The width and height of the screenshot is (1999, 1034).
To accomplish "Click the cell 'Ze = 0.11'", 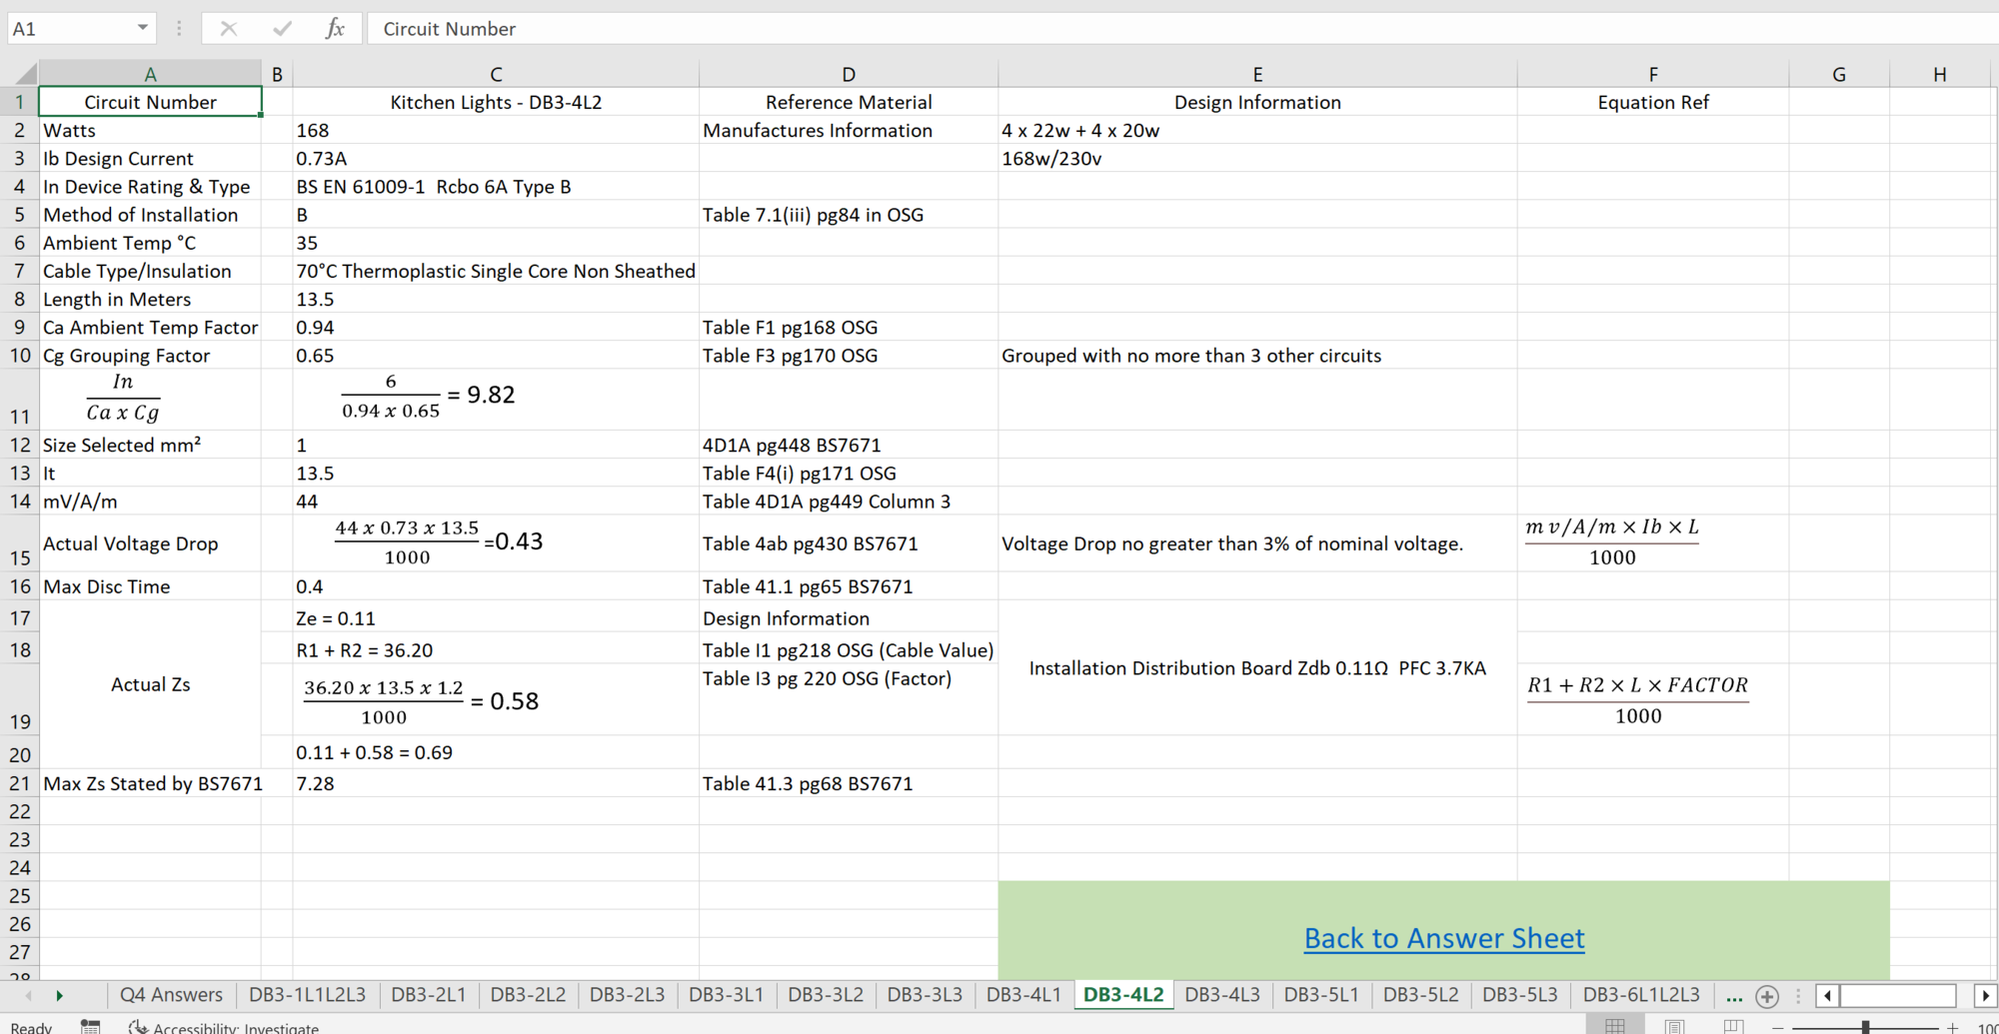I will [x=496, y=617].
